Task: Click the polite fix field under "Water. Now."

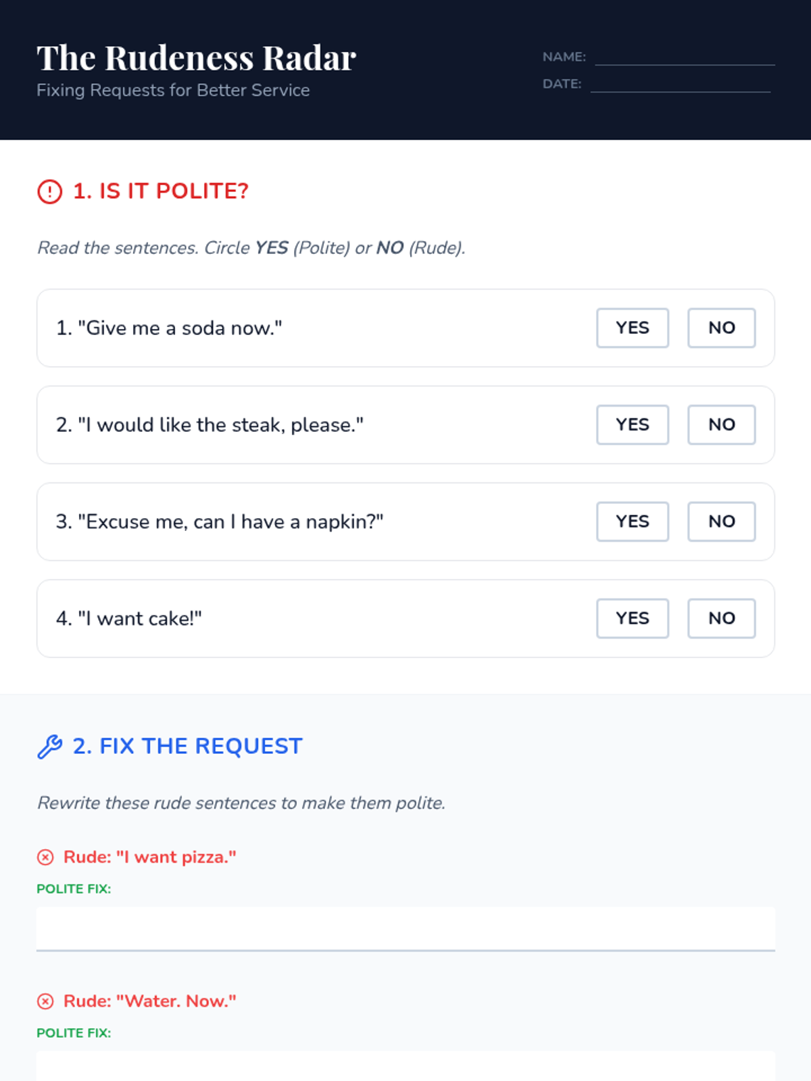Action: coord(405,1066)
